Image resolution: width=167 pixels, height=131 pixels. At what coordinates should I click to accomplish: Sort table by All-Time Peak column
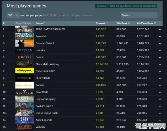[x=147, y=23]
